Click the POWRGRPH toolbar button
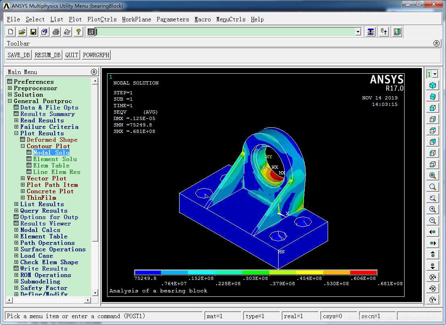This screenshot has height=325, width=446. coord(96,55)
